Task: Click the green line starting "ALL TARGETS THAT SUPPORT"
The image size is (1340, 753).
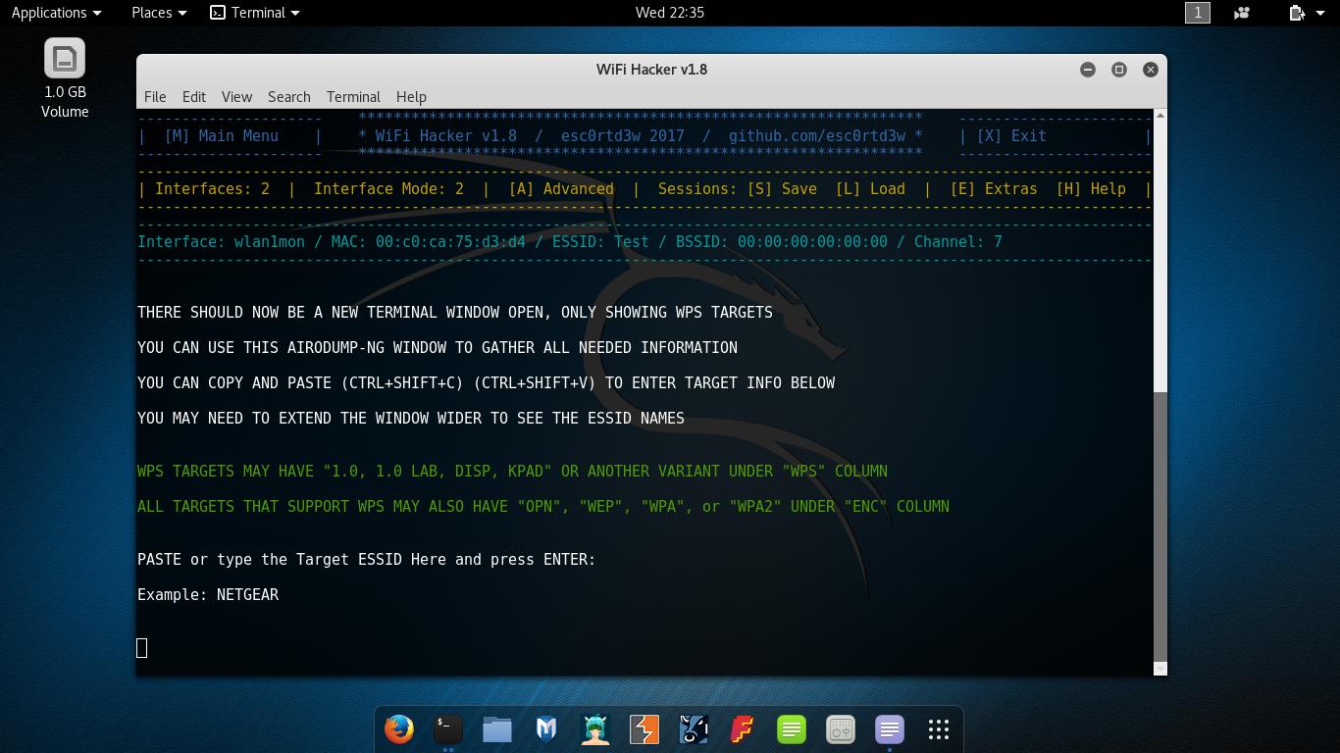Action: (x=543, y=507)
